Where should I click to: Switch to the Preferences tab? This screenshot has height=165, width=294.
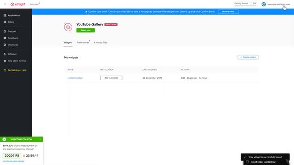coord(83,43)
